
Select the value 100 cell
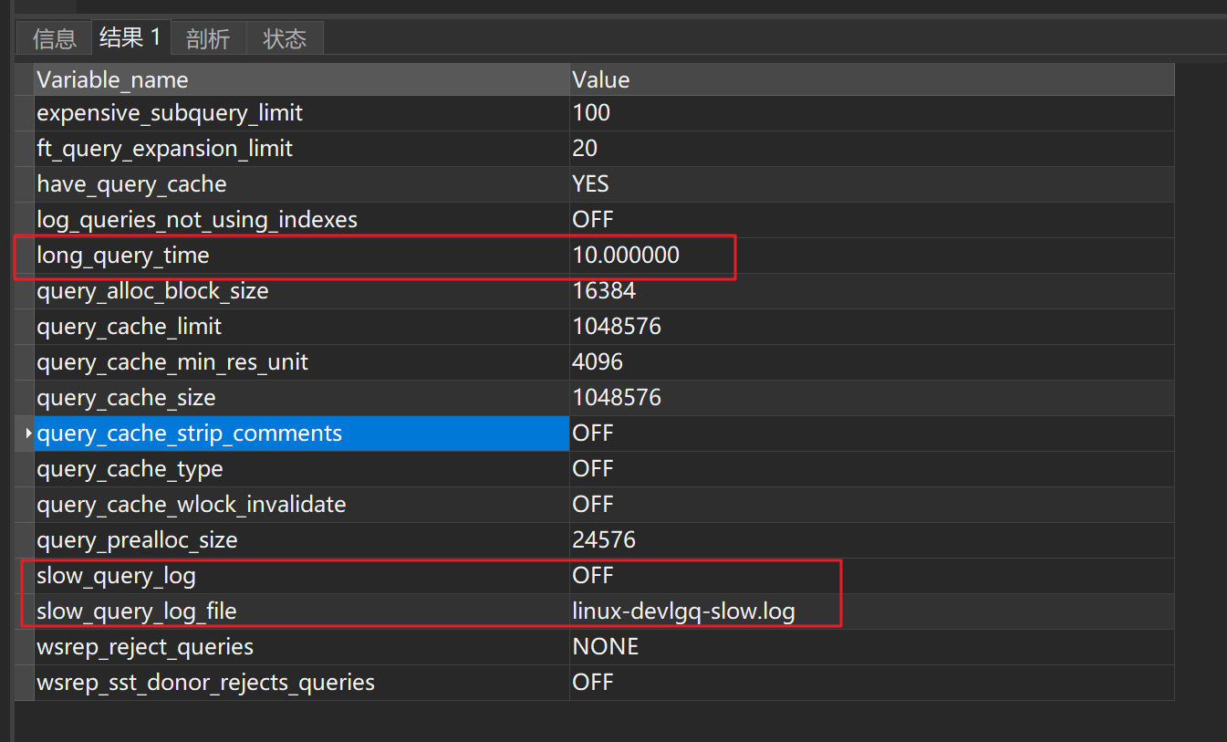(x=872, y=113)
